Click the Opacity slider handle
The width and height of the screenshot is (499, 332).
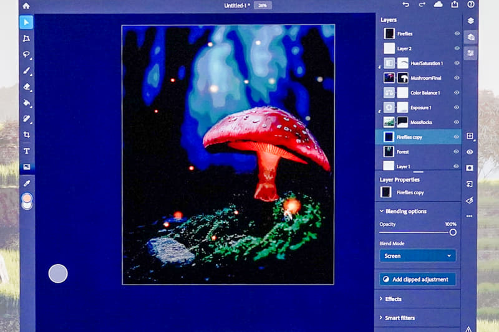coord(453,232)
